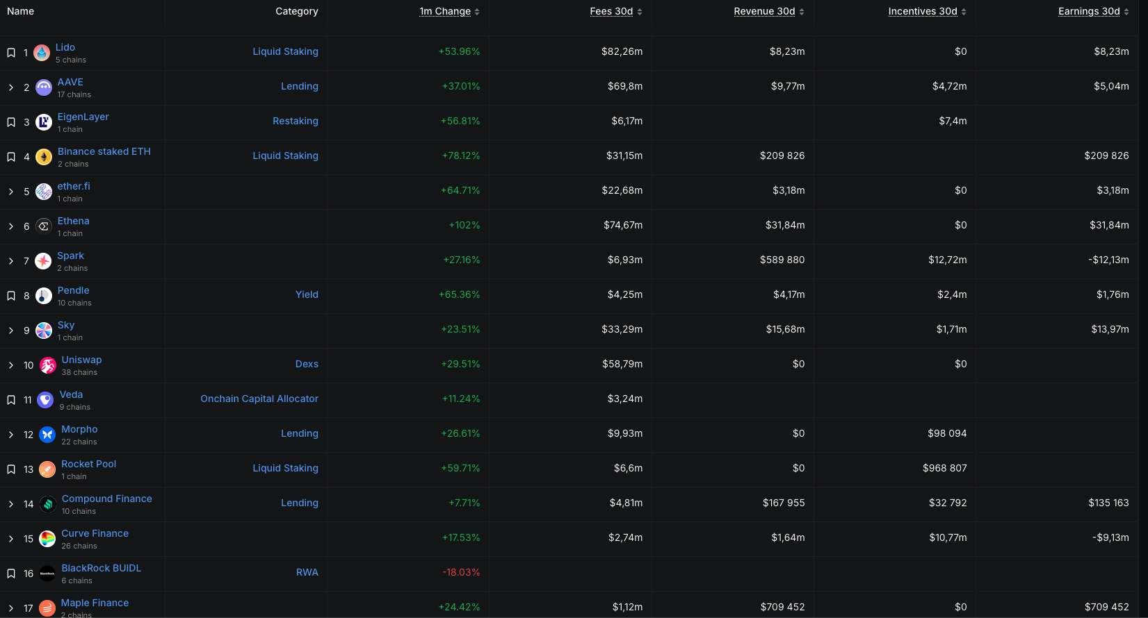Open the Dexs category link
This screenshot has width=1148, height=618.
pyautogui.click(x=307, y=364)
